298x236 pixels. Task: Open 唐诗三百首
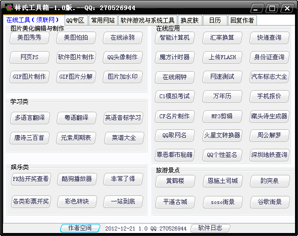click(x=30, y=138)
